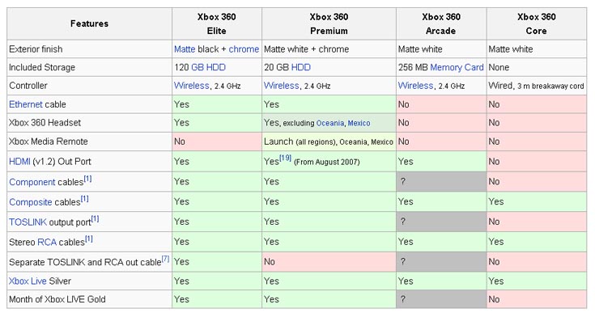This screenshot has width=595, height=317.
Task: Select the Xbox 360 Premium column header
Action: tap(329, 24)
